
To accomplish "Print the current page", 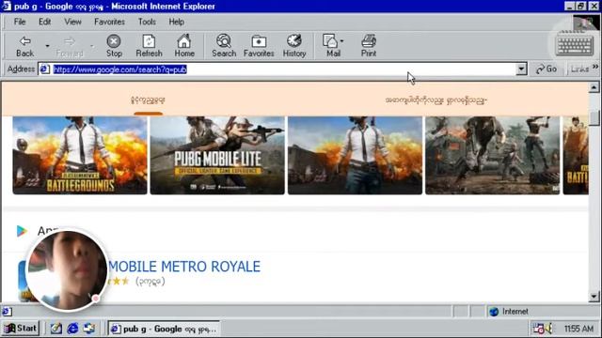I will pos(369,46).
